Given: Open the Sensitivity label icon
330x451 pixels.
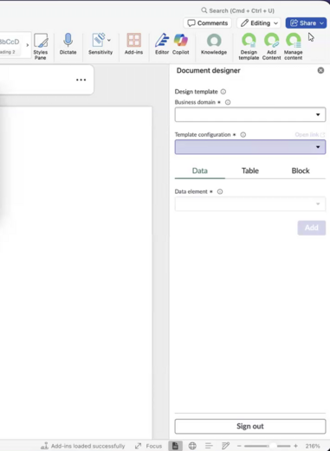Looking at the screenshot, I should [x=99, y=40].
